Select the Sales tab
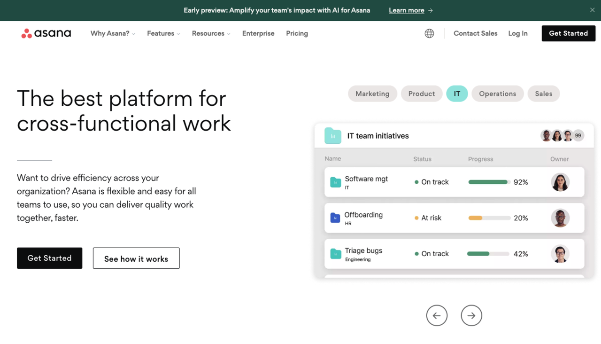The width and height of the screenshot is (601, 344). (544, 94)
